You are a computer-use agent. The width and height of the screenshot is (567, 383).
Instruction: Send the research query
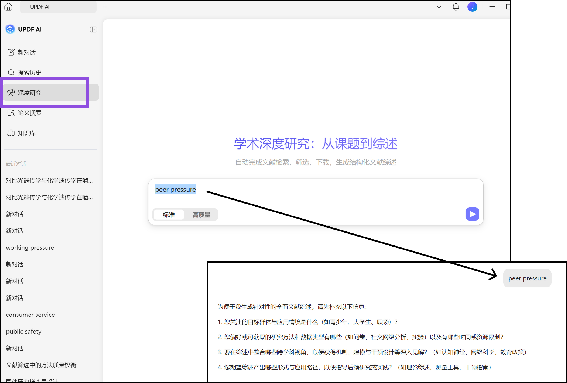pyautogui.click(x=472, y=214)
